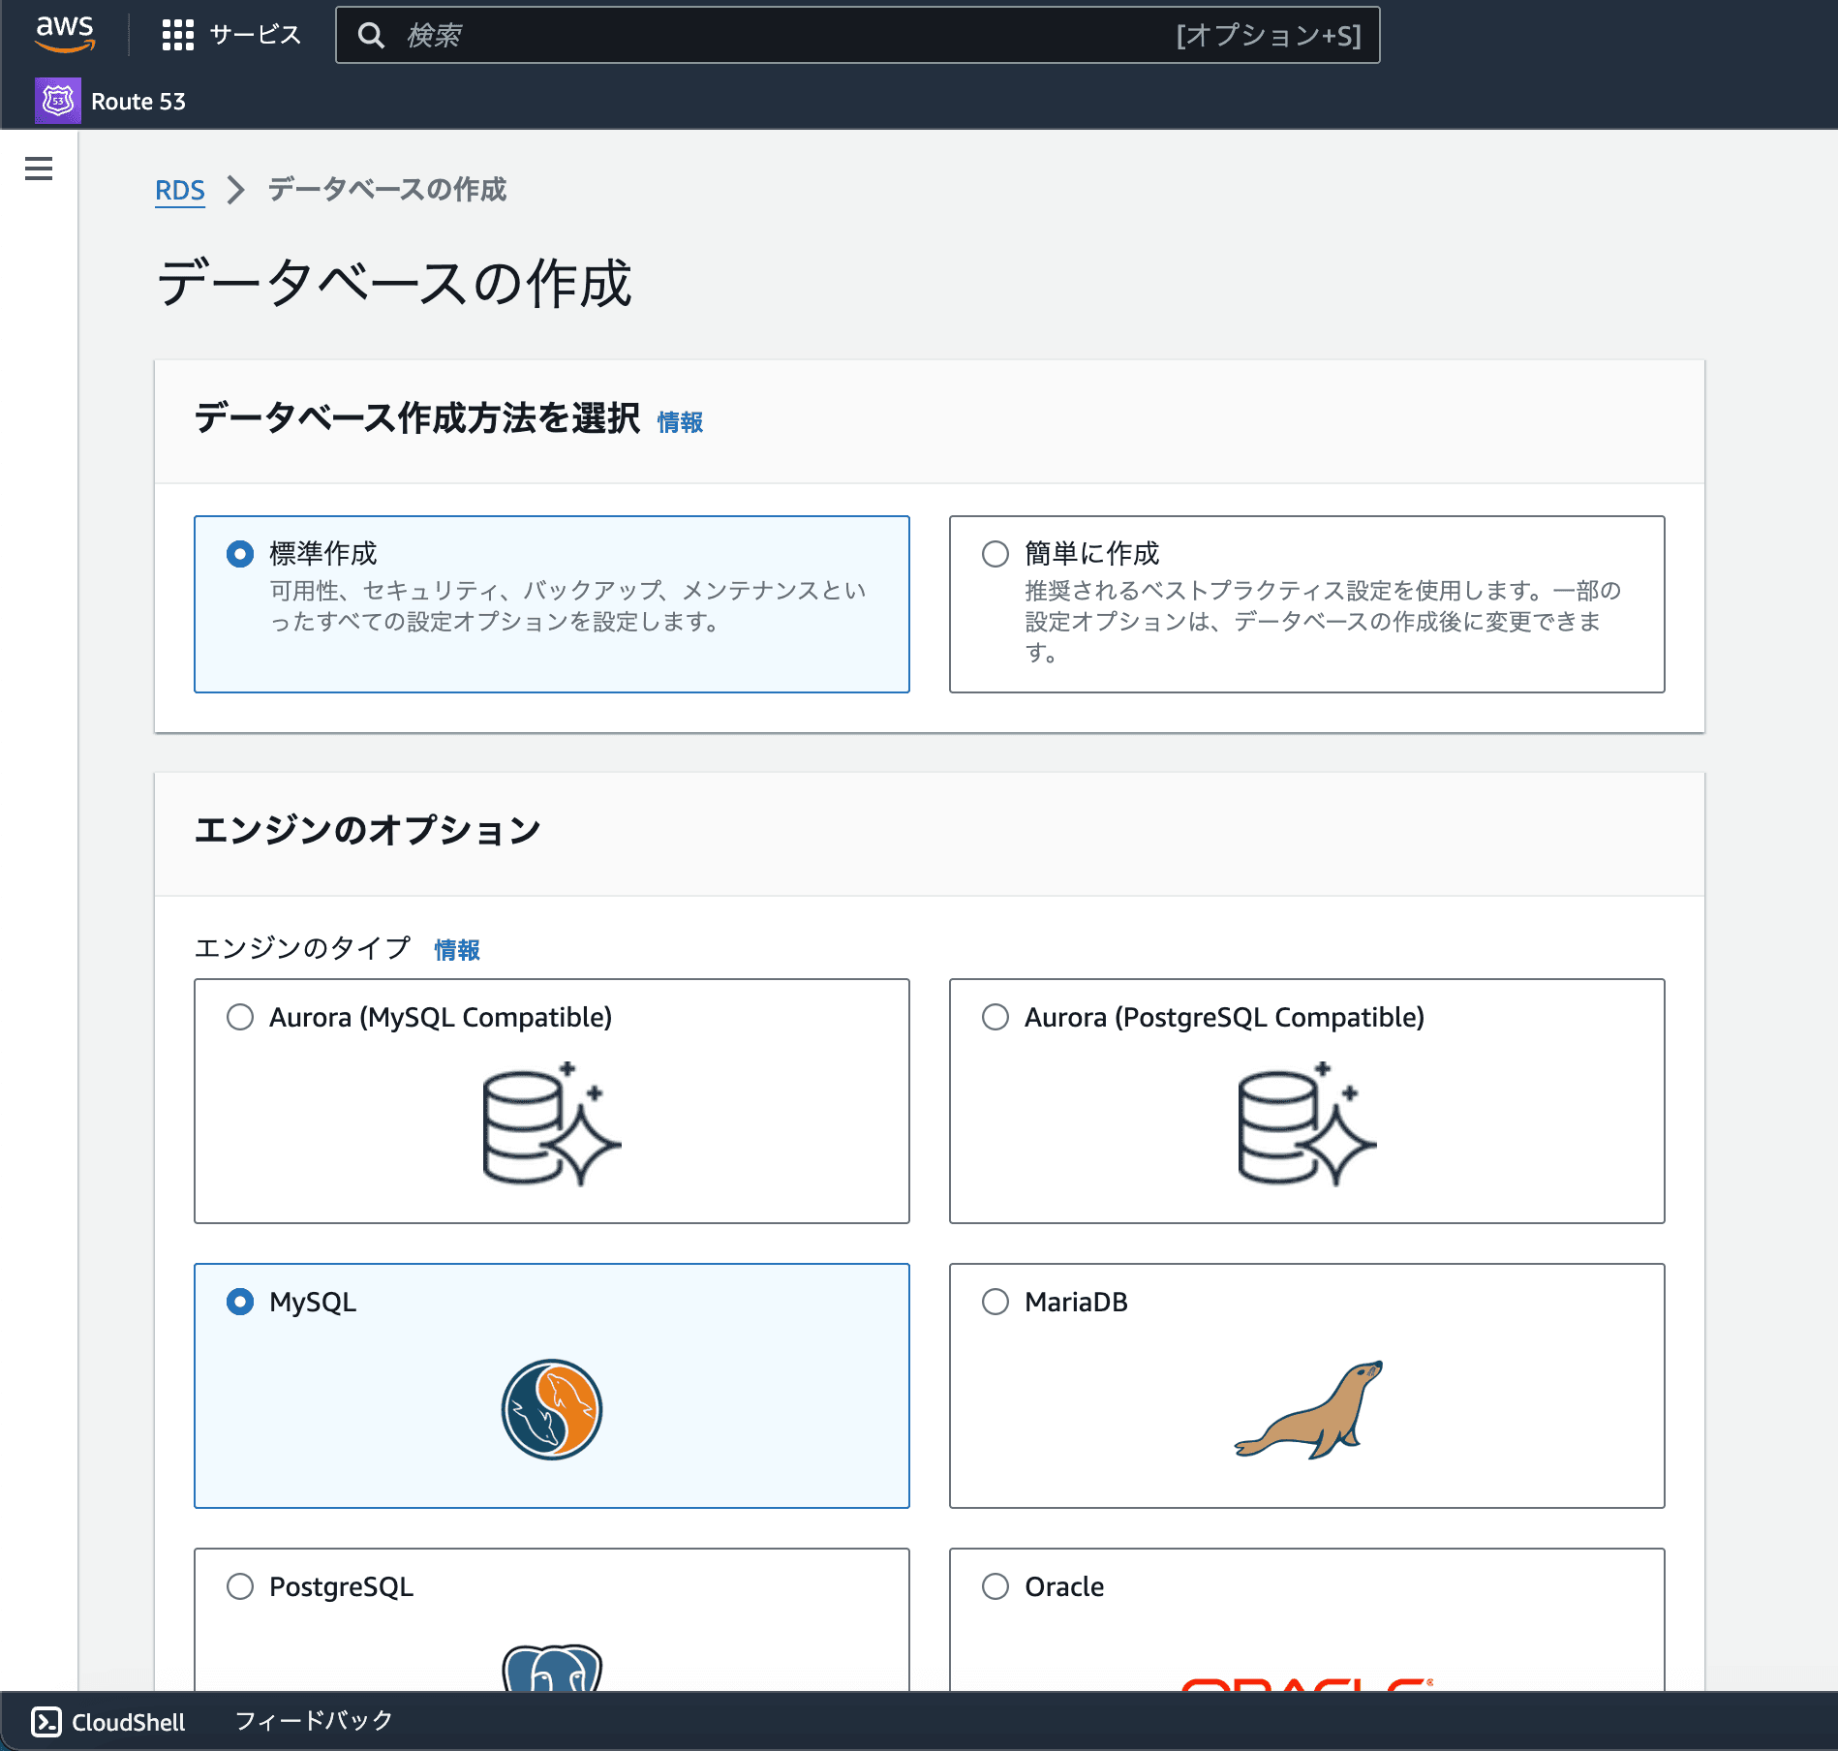Click the MySQL dolphin logo
Image resolution: width=1838 pixels, height=1751 pixels.
(552, 1409)
